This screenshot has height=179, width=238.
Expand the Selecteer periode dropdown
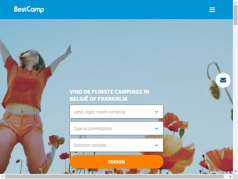tap(116, 145)
